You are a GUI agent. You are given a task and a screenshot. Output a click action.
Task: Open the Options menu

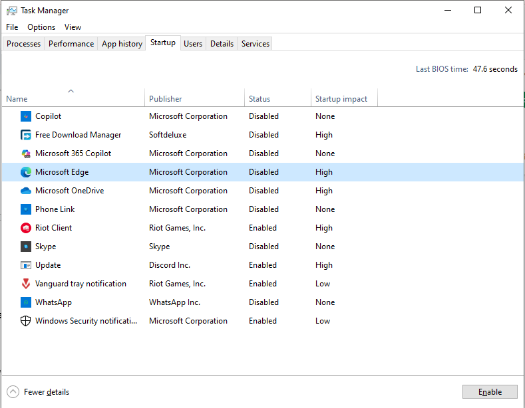click(41, 27)
